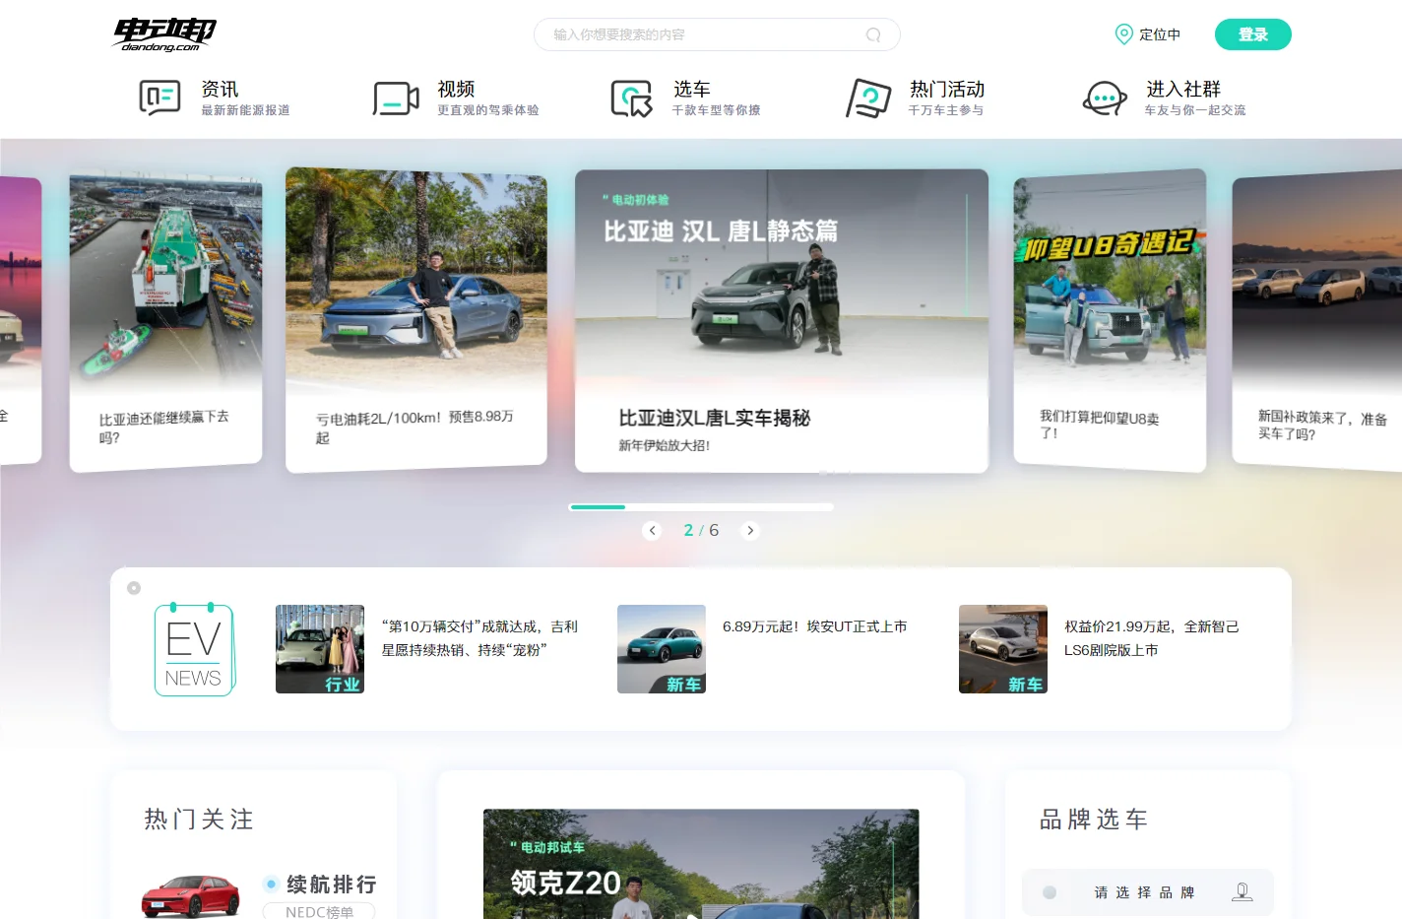This screenshot has width=1402, height=919.
Task: Open the 比亚迪汉L唐L实车揭秘 headline
Action: click(x=714, y=418)
